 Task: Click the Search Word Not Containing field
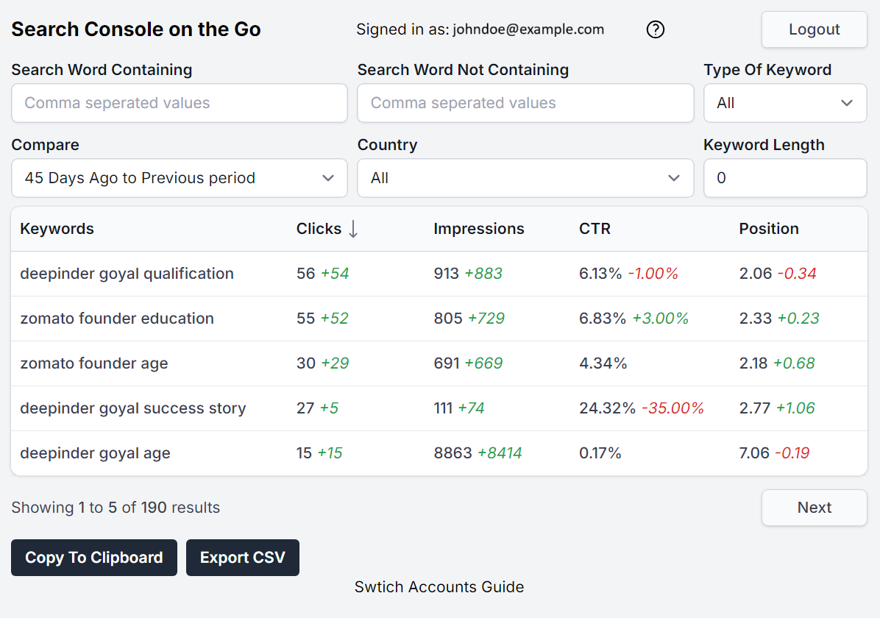point(525,103)
